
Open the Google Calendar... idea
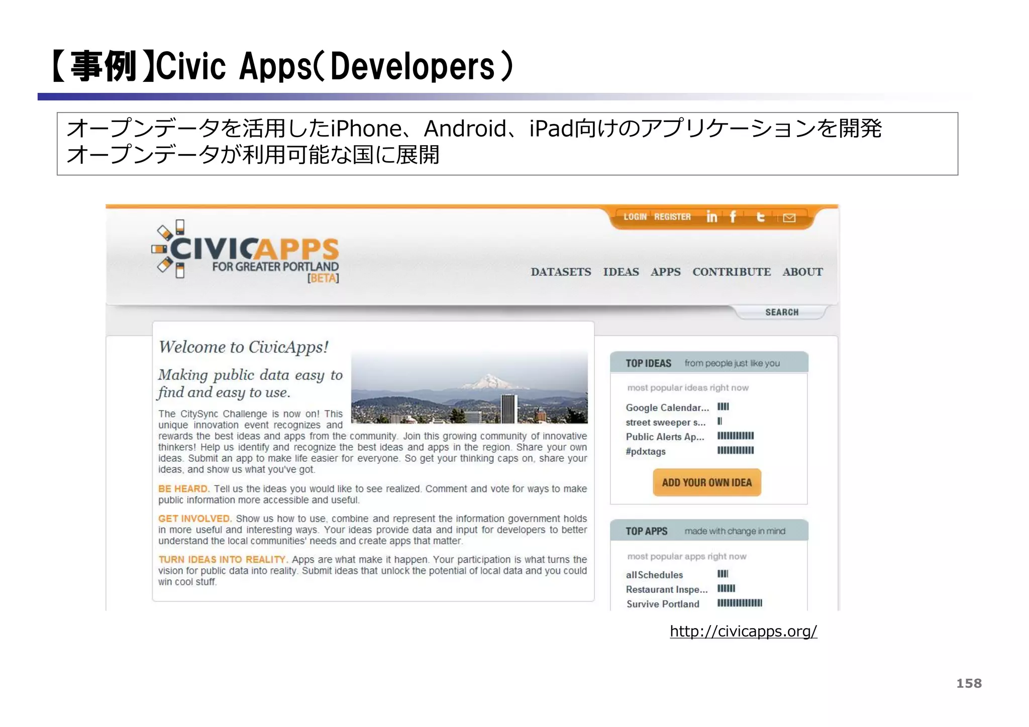tap(667, 408)
